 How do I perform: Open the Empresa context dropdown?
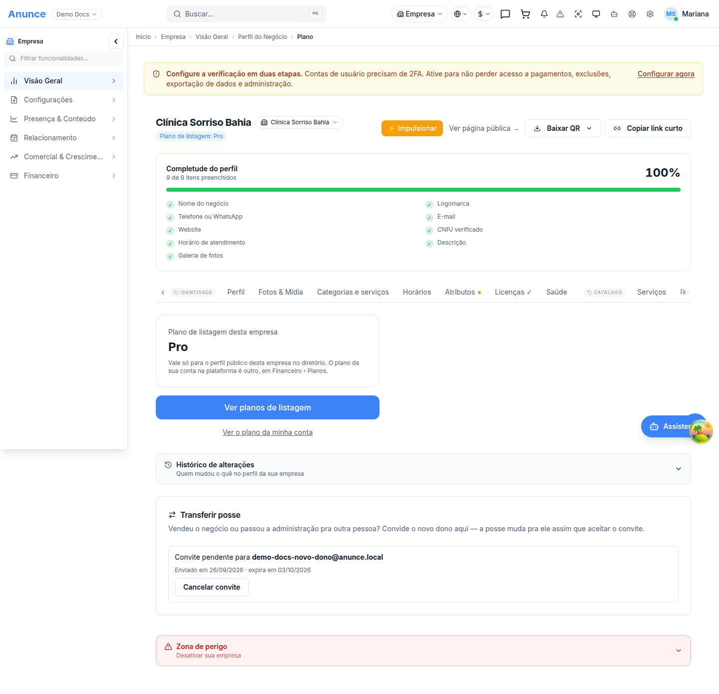click(x=419, y=14)
